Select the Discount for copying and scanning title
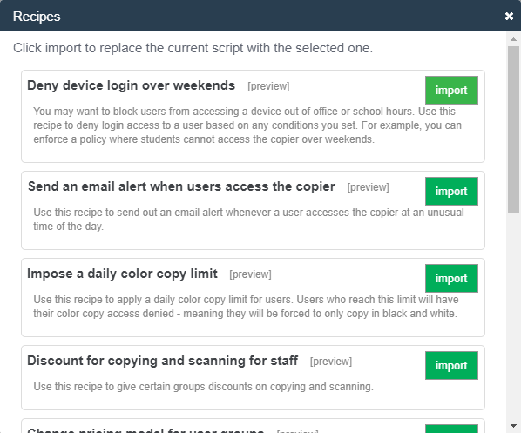This screenshot has height=433, width=521. tap(162, 361)
